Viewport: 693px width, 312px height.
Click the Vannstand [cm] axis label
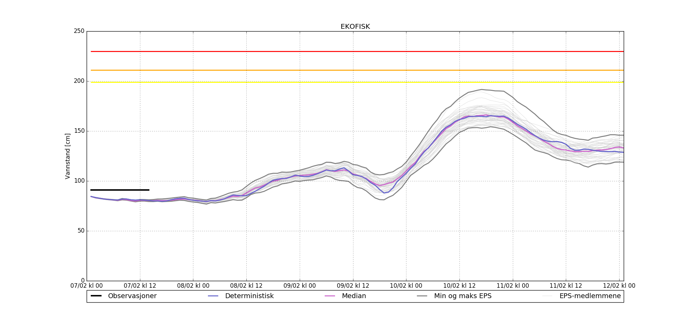coord(68,156)
